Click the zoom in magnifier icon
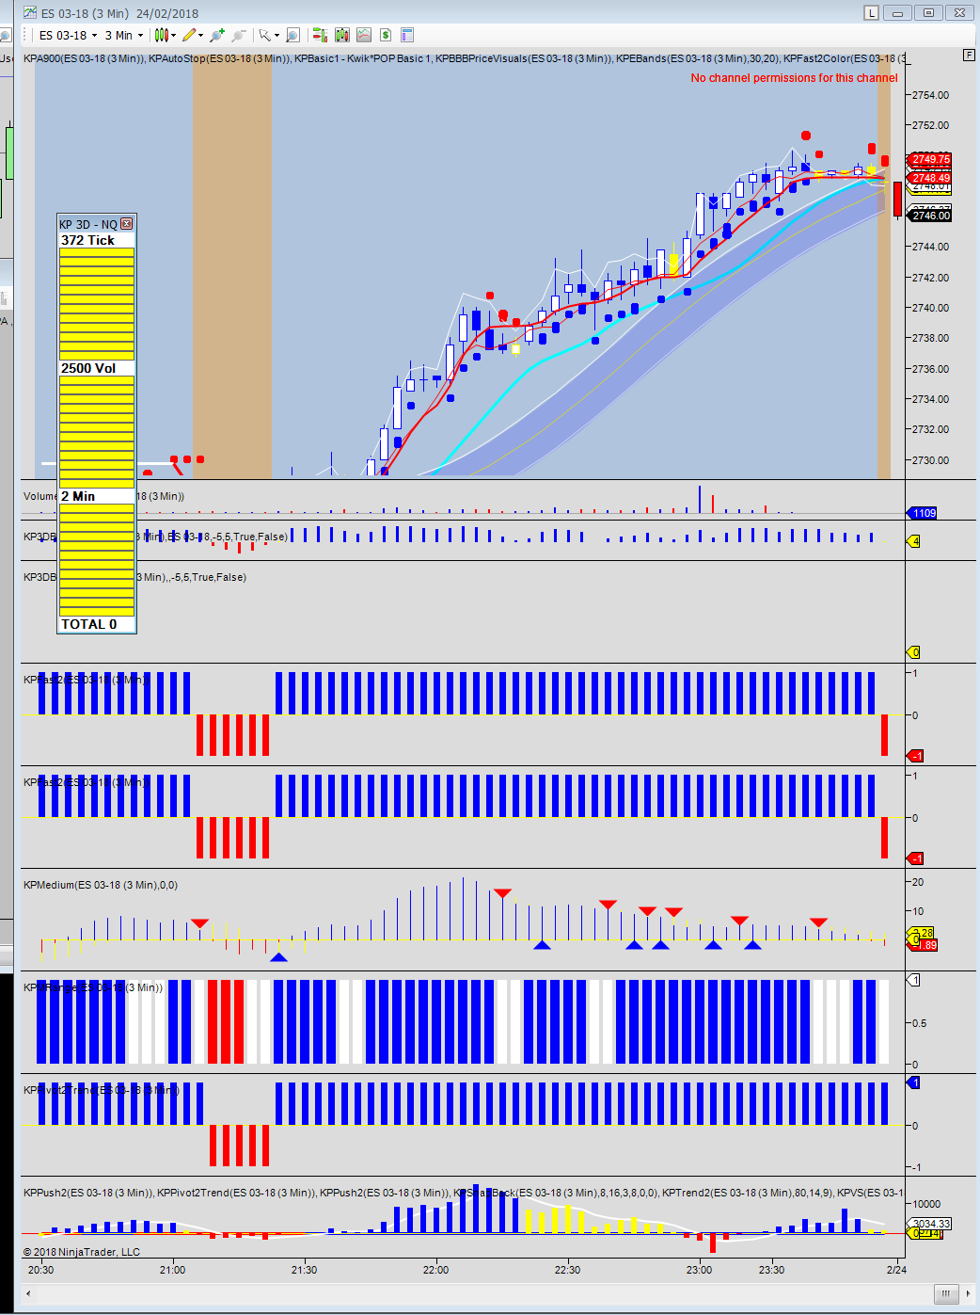The height and width of the screenshot is (1315, 980). 216,35
